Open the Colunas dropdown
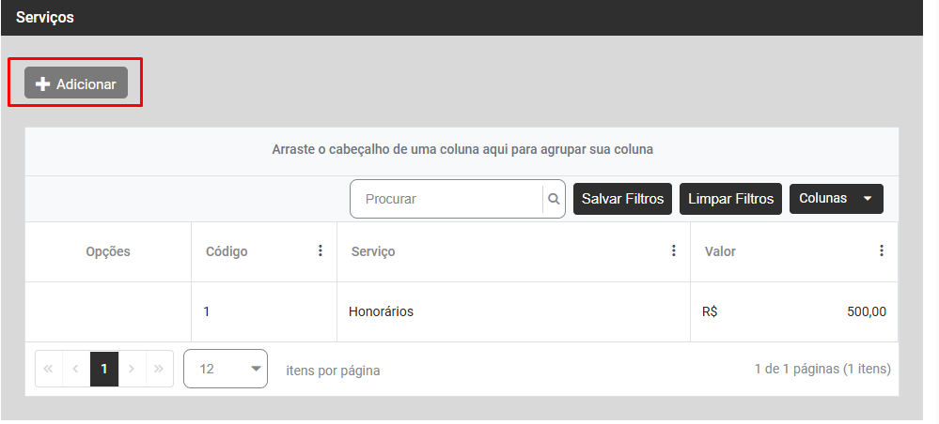939x424 pixels. (836, 199)
